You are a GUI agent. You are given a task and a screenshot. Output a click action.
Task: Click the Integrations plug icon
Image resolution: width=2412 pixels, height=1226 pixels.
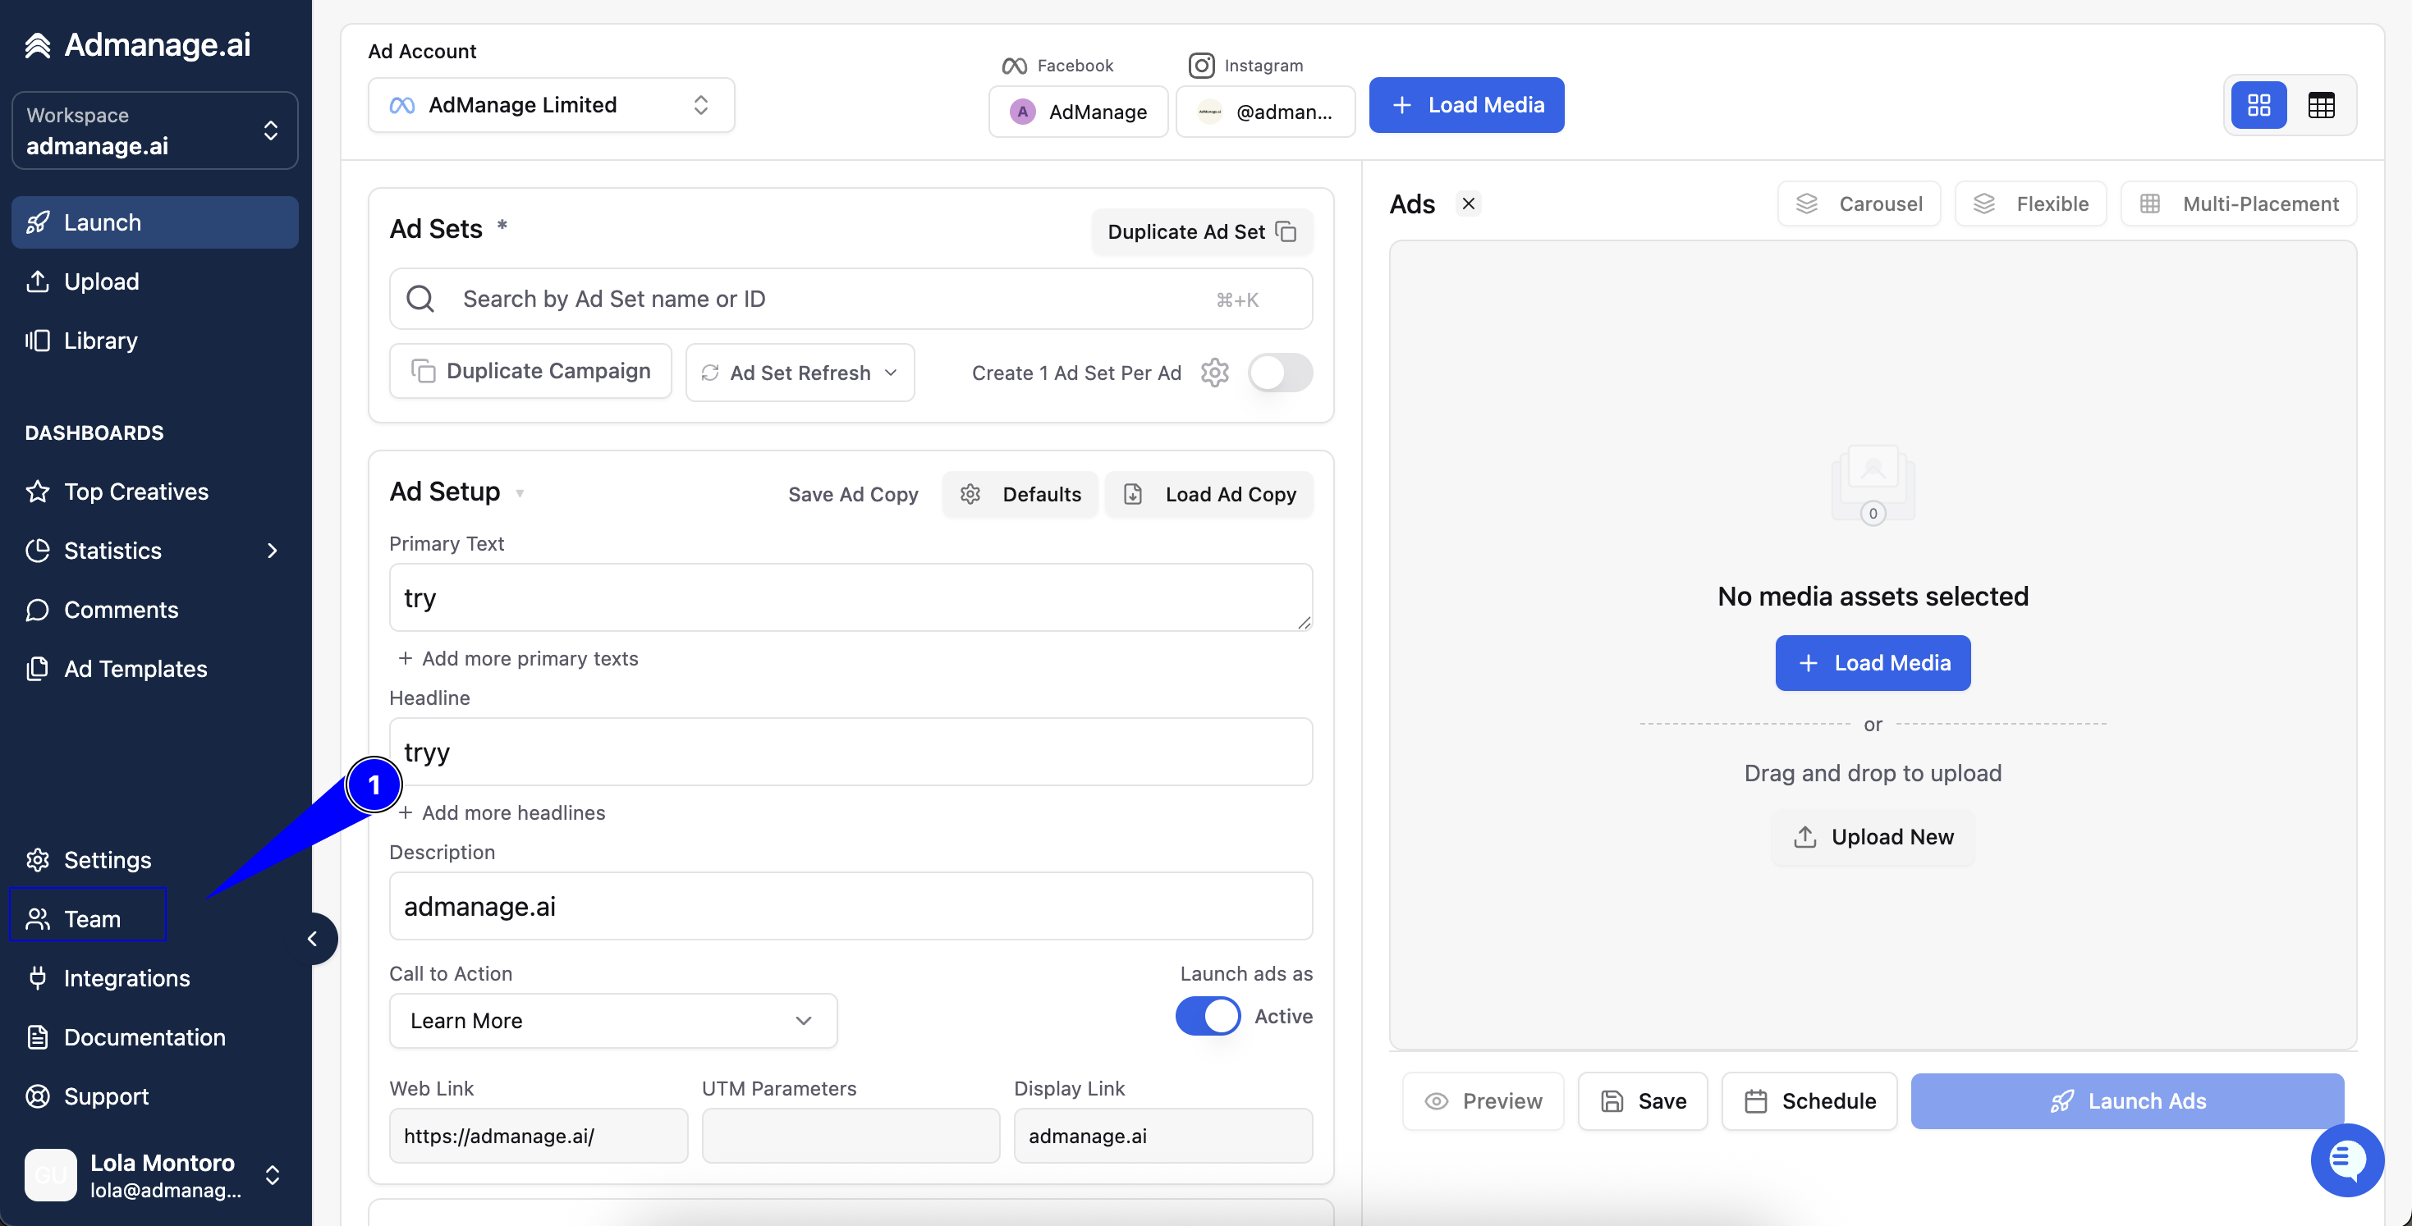coord(38,977)
